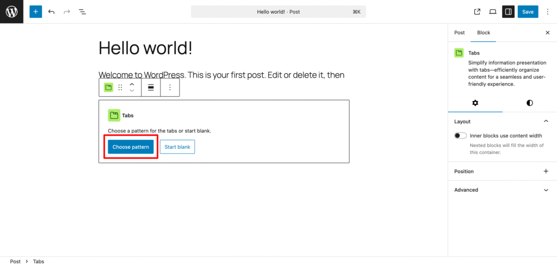This screenshot has height=266, width=557.
Task: Open the block inserter plus button
Action: (35, 12)
